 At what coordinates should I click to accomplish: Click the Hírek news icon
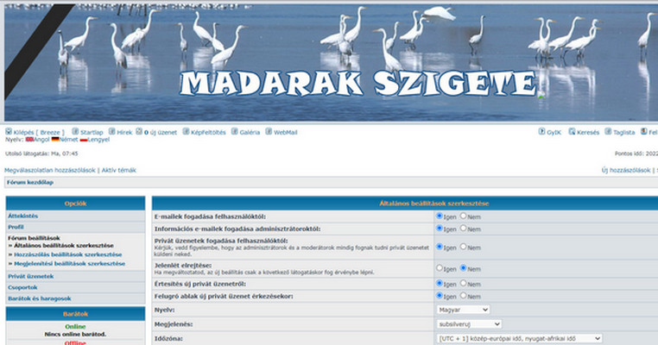(111, 132)
